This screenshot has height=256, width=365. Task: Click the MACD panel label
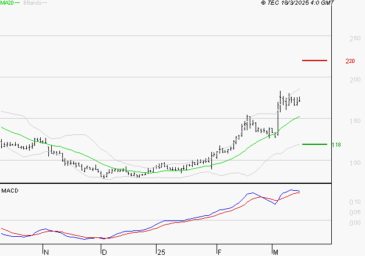coord(10,190)
